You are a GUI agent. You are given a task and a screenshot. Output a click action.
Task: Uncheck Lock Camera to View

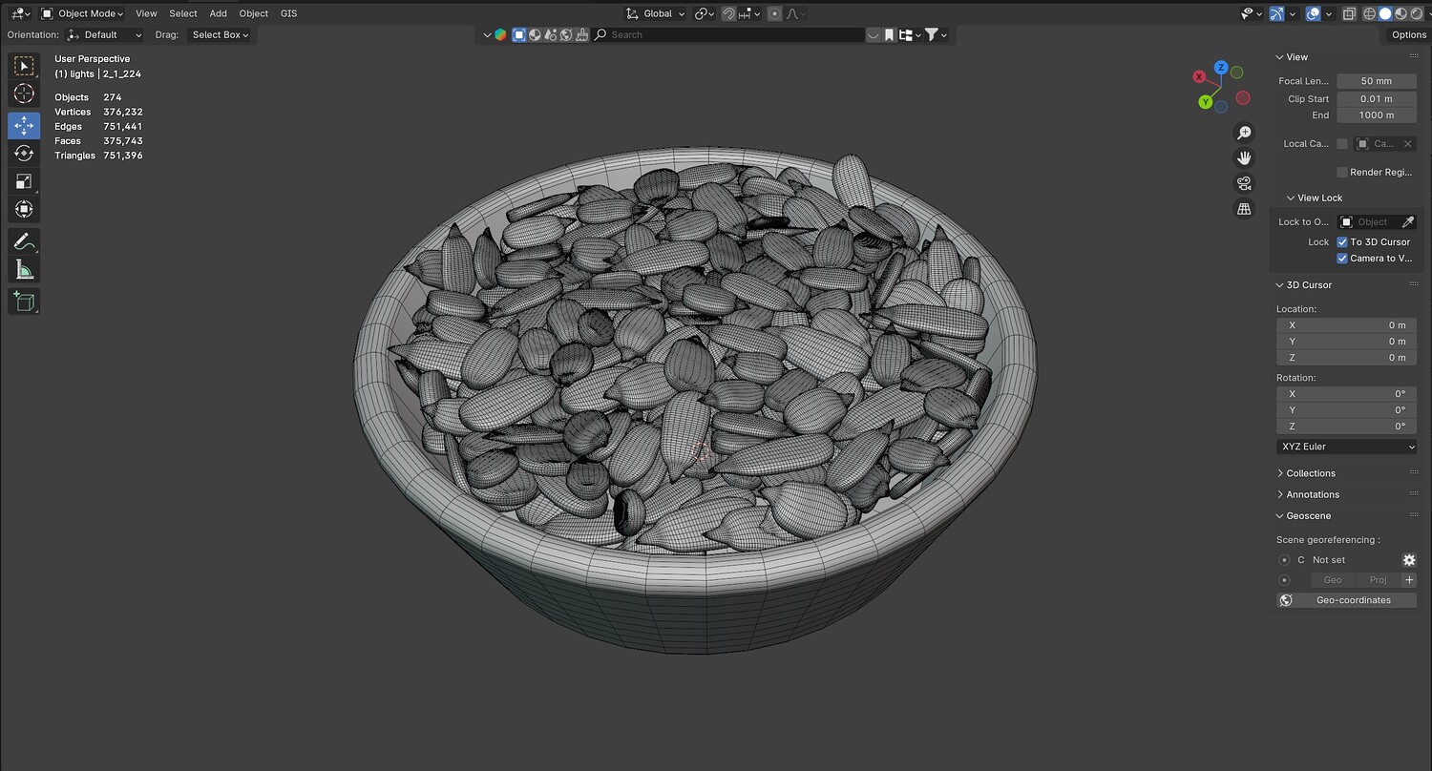point(1342,259)
